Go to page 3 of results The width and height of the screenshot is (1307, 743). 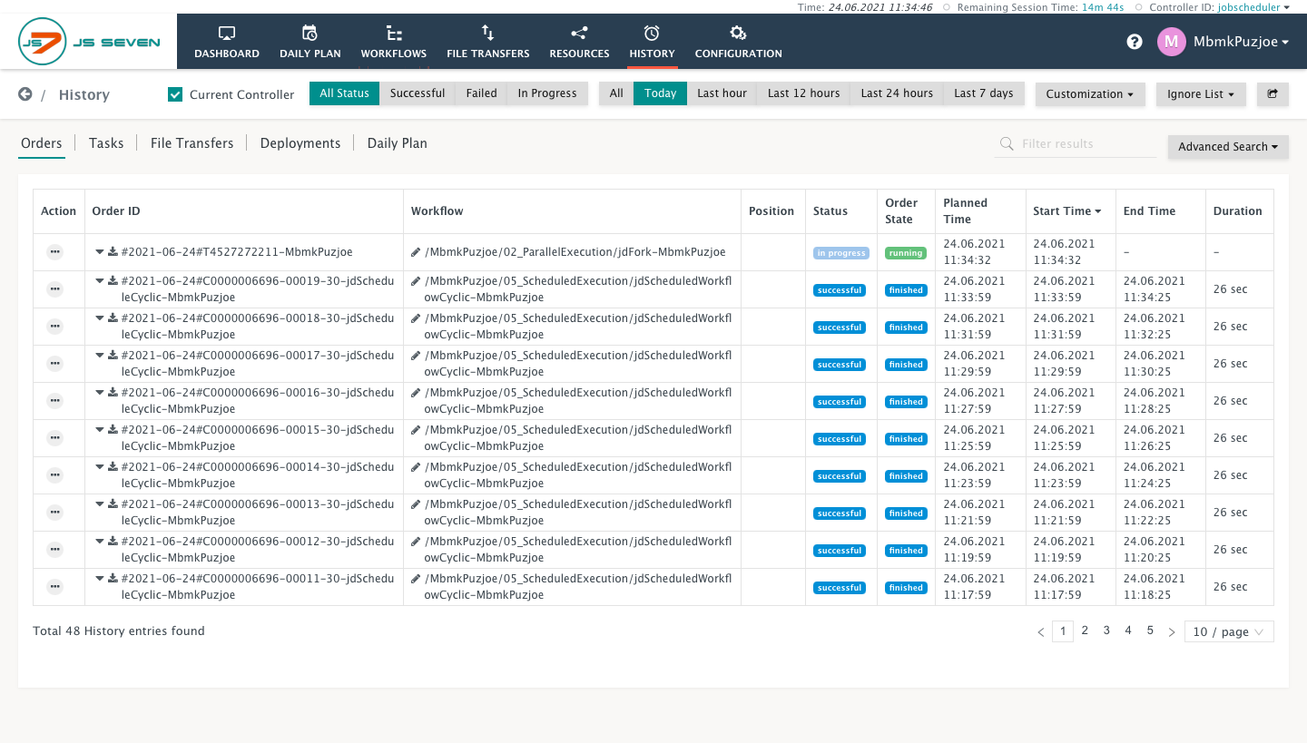point(1106,631)
